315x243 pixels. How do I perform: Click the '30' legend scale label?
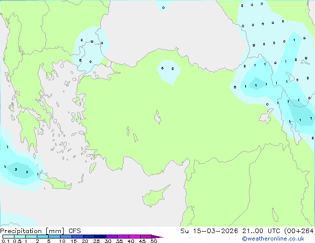108,241
